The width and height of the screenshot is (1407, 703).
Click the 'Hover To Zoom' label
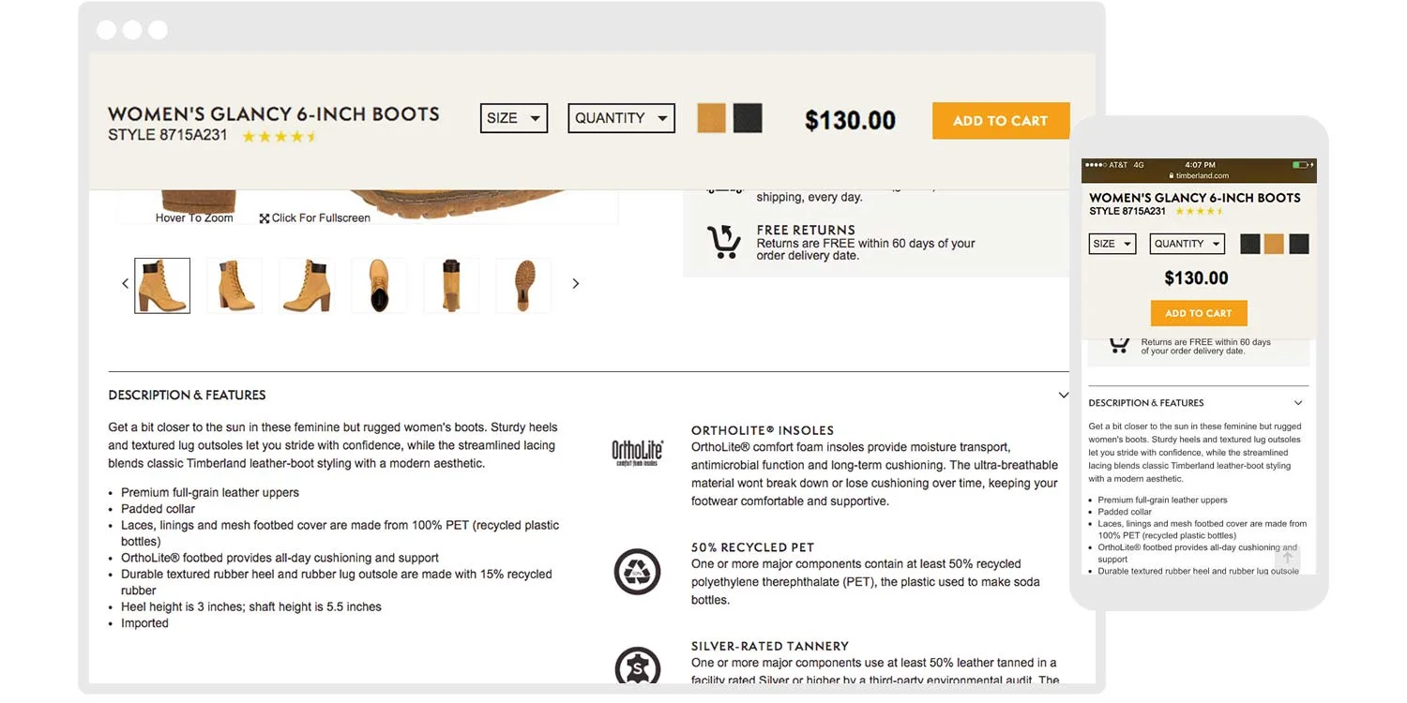tap(194, 218)
